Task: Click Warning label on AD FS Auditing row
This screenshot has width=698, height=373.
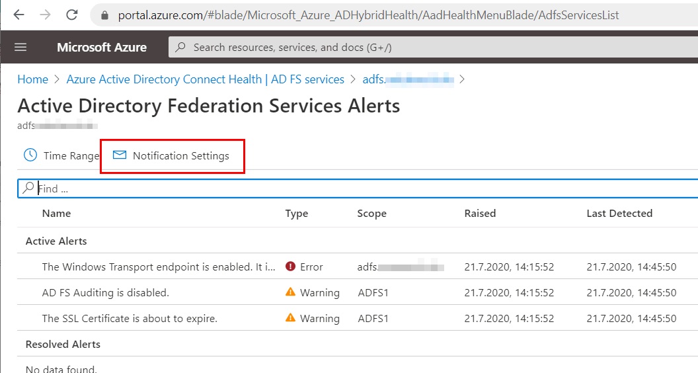Action: 320,293
